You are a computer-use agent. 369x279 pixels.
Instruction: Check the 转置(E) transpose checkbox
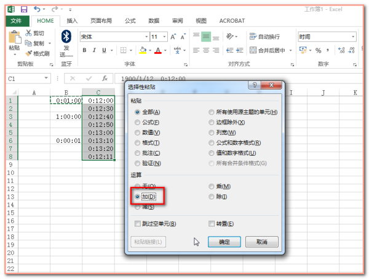212,224
